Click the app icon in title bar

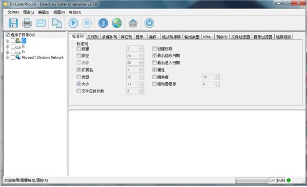point(6,4)
